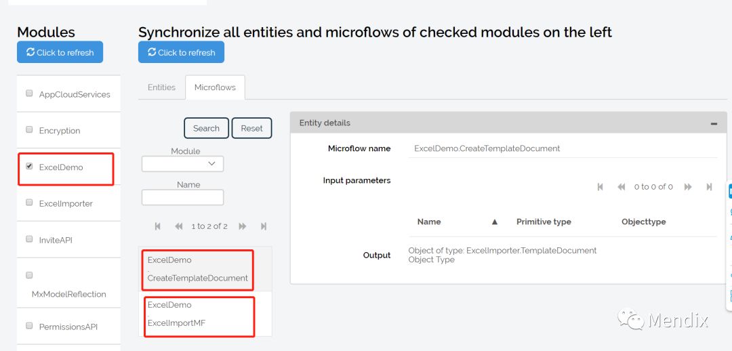Go to first page of microflow list
Image resolution: width=732 pixels, height=351 pixels.
tap(157, 226)
